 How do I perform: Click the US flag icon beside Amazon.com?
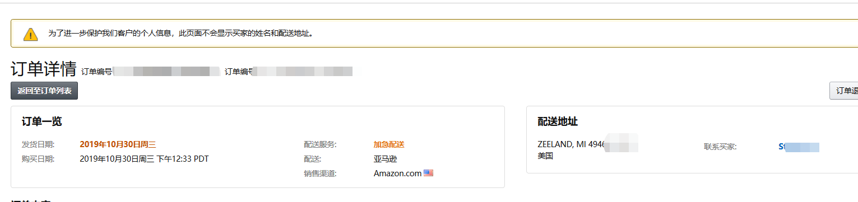[x=429, y=173]
